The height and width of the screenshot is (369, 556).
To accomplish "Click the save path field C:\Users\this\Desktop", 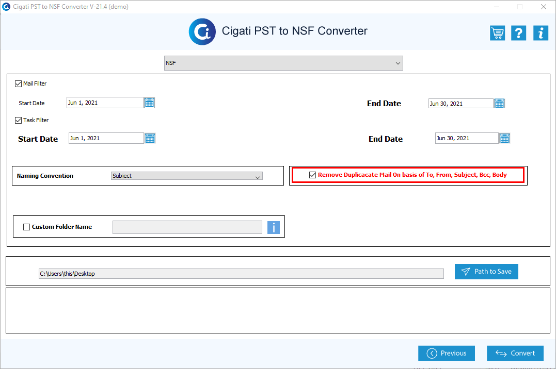I will coord(241,274).
